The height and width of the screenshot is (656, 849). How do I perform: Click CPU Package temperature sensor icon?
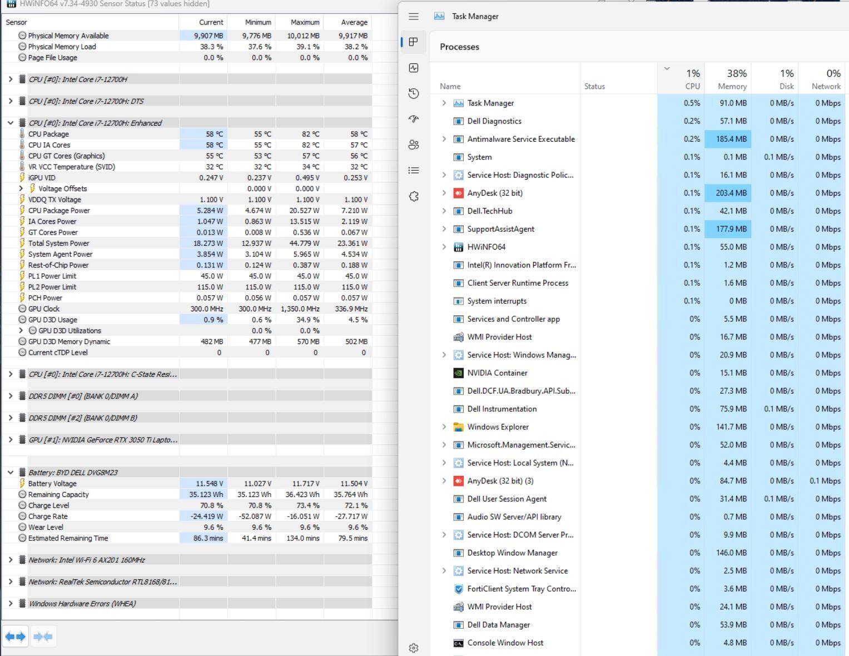[22, 134]
